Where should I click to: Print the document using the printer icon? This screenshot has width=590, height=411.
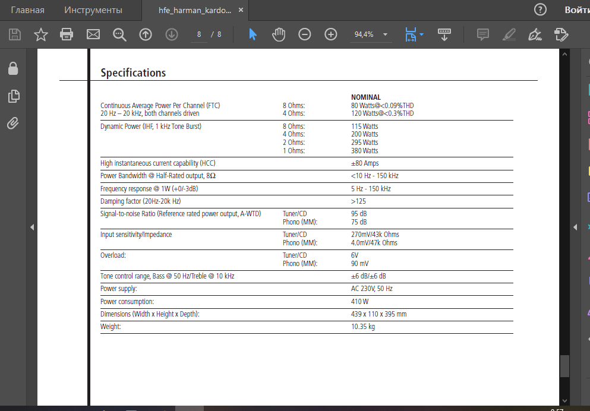[x=67, y=34]
